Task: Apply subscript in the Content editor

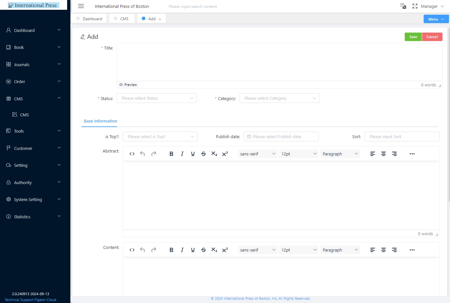Action: tap(214, 250)
